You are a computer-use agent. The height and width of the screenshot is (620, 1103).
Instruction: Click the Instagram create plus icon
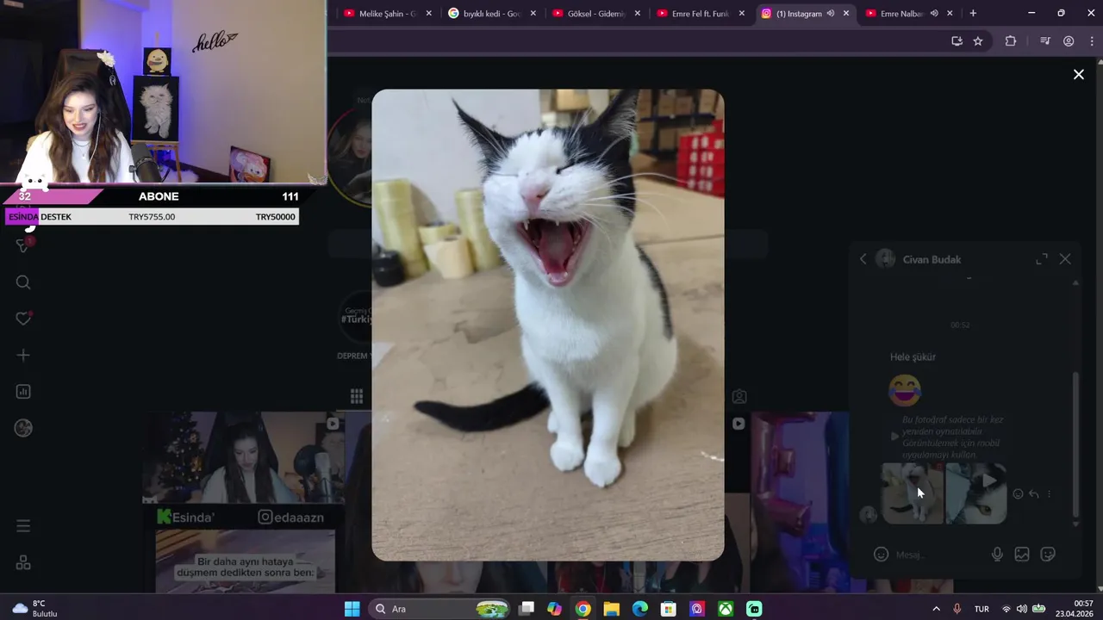tap(23, 355)
